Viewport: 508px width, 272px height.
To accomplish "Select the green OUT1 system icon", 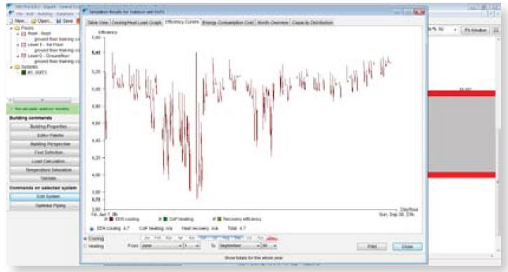I will click(24, 72).
